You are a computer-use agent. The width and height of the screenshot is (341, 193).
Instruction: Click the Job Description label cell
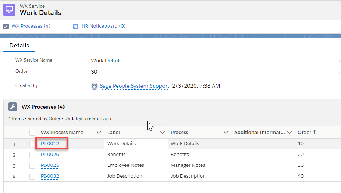pyautogui.click(x=124, y=176)
